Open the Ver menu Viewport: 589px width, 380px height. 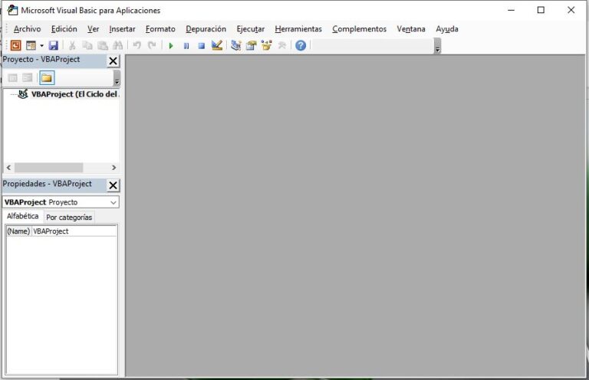click(x=93, y=29)
